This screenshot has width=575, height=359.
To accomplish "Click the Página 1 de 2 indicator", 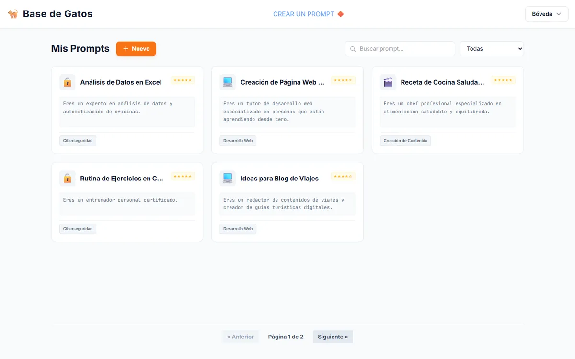I will 286,337.
